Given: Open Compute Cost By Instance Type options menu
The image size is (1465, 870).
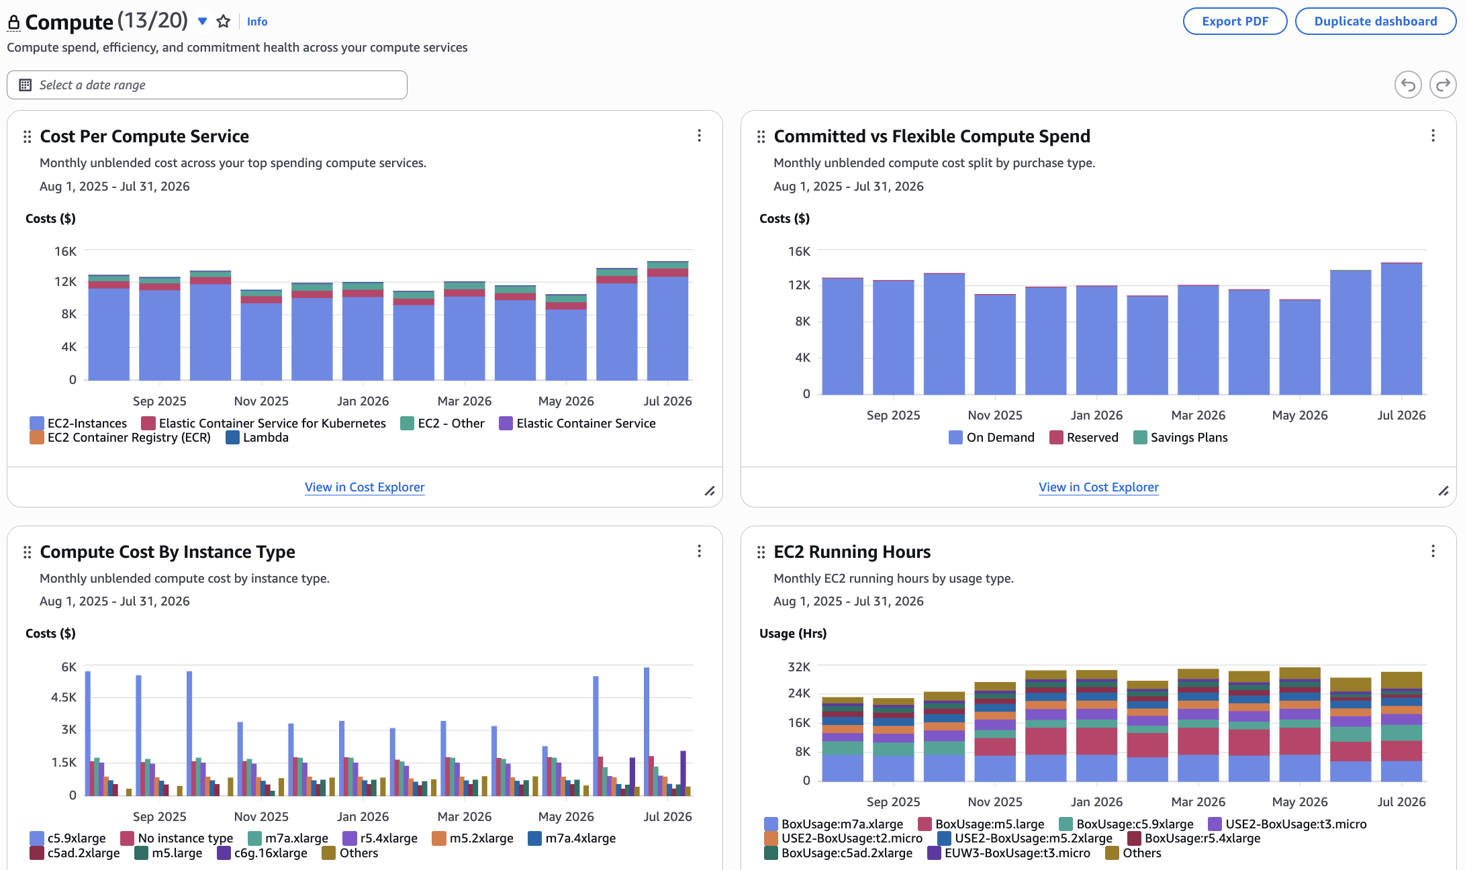Looking at the screenshot, I should [x=699, y=551].
